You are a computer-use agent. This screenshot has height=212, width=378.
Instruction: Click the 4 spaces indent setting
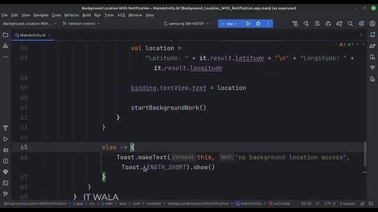click(x=347, y=204)
